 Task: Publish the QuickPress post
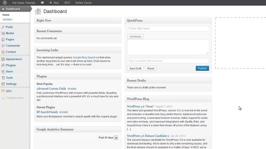202,68
